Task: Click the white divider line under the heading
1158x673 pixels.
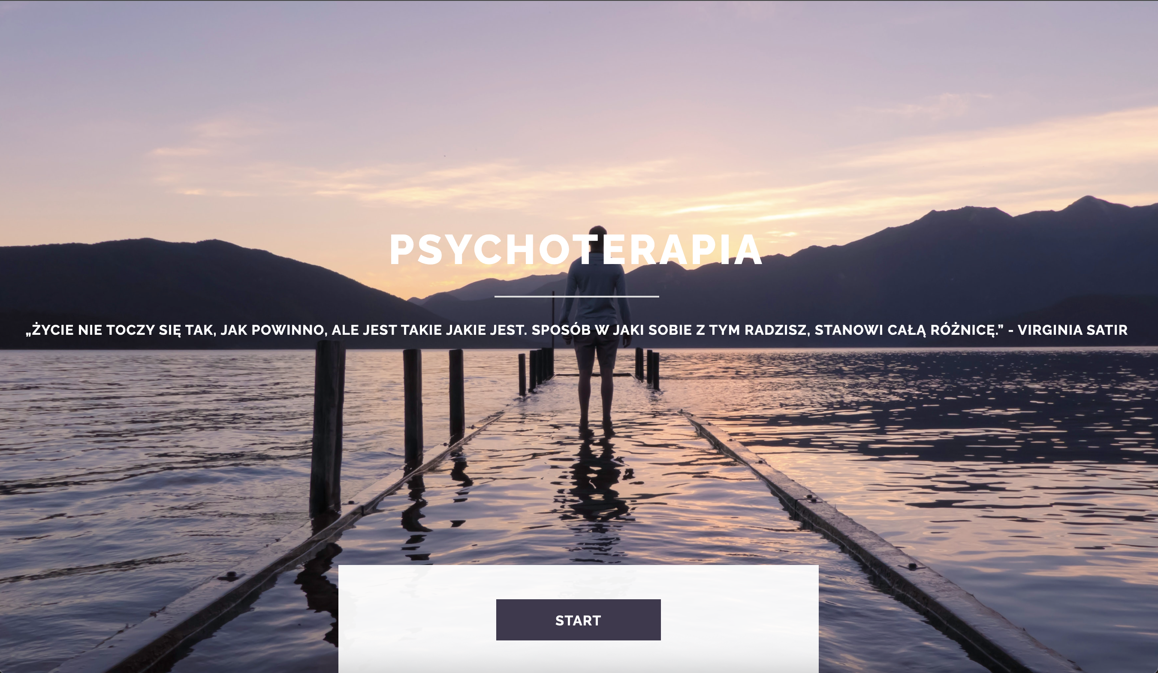Action: [577, 297]
